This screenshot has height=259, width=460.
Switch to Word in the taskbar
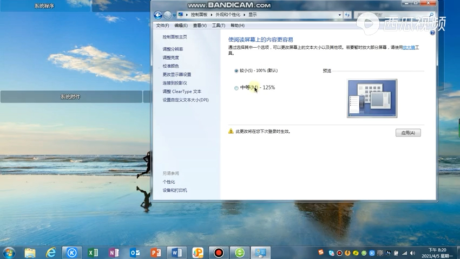pyautogui.click(x=176, y=252)
